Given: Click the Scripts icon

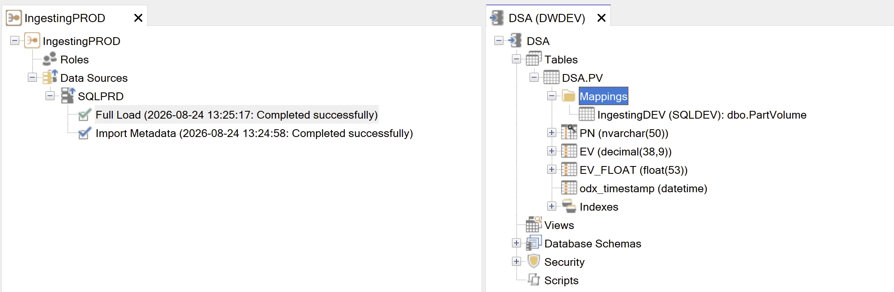Looking at the screenshot, I should [534, 280].
